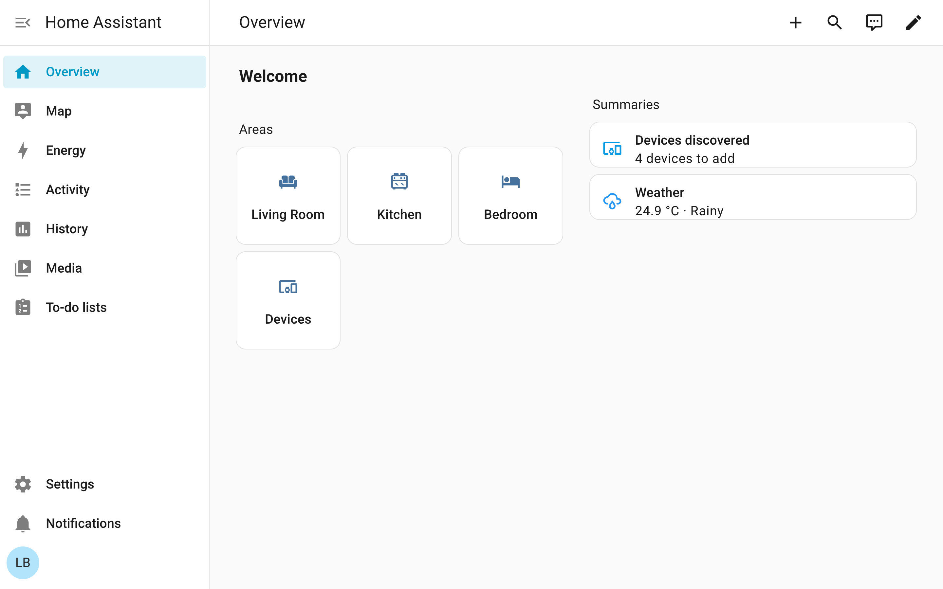Open the Devices area label
The height and width of the screenshot is (589, 943).
(288, 319)
